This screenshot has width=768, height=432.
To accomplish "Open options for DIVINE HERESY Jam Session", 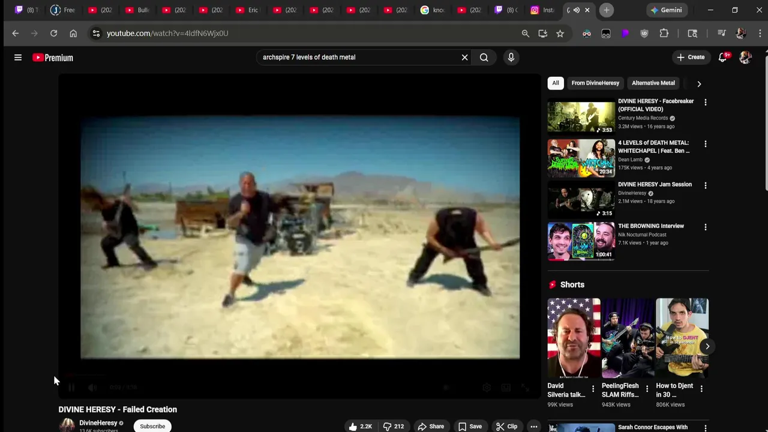I will (706, 185).
